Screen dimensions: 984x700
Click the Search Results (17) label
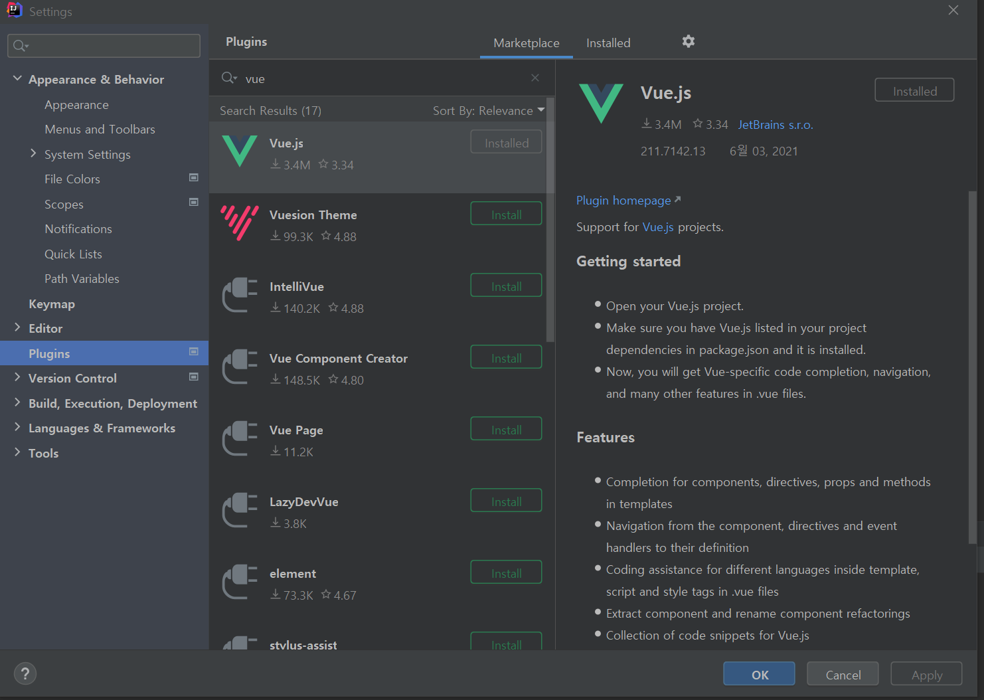click(x=270, y=111)
